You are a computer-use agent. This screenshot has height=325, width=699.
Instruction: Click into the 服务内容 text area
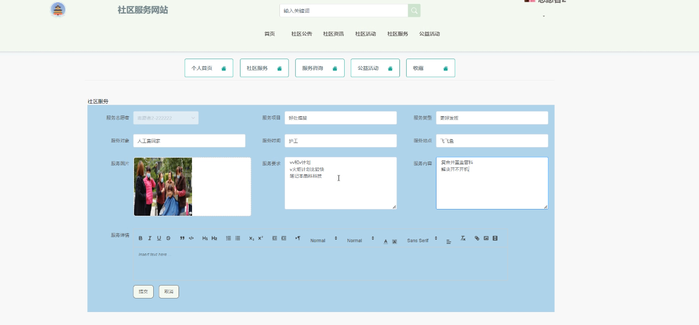[x=492, y=183]
